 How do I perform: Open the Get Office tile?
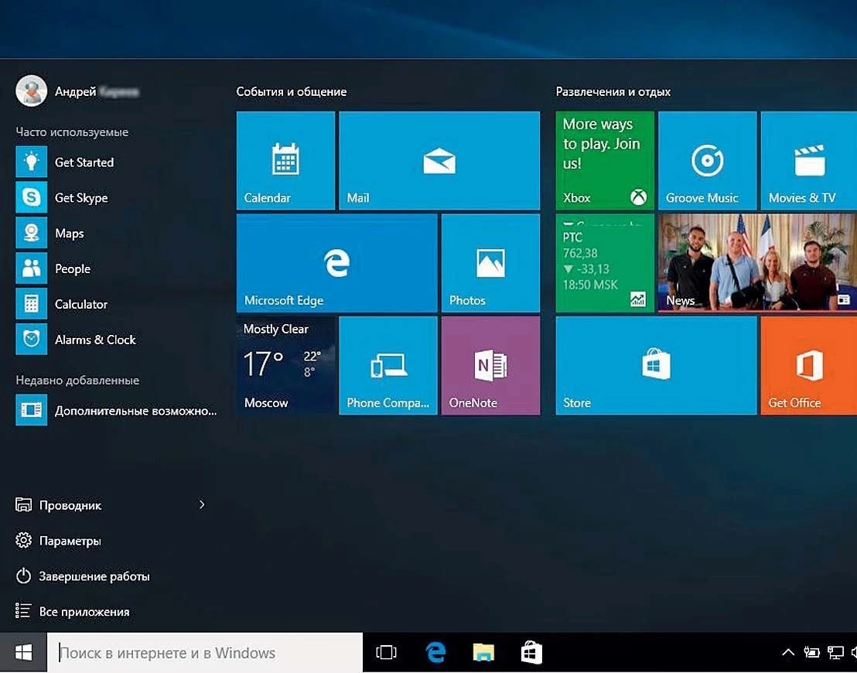pos(808,365)
